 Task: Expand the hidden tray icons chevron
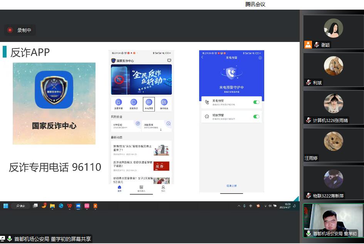click(x=239, y=206)
